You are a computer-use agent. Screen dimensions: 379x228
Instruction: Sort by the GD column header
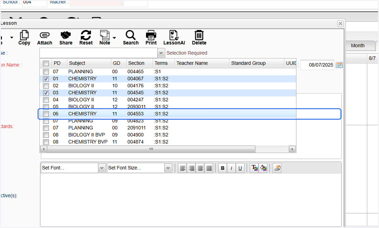click(119, 63)
